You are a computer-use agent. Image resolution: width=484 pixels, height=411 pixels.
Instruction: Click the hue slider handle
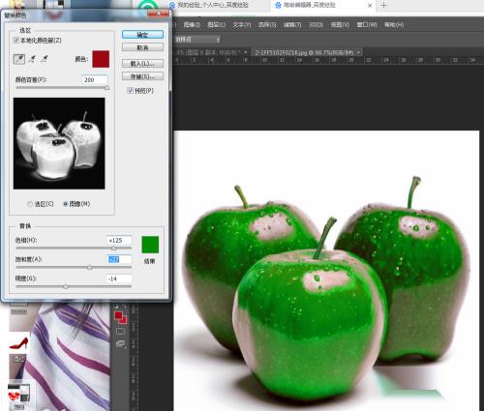pyautogui.click(x=113, y=249)
